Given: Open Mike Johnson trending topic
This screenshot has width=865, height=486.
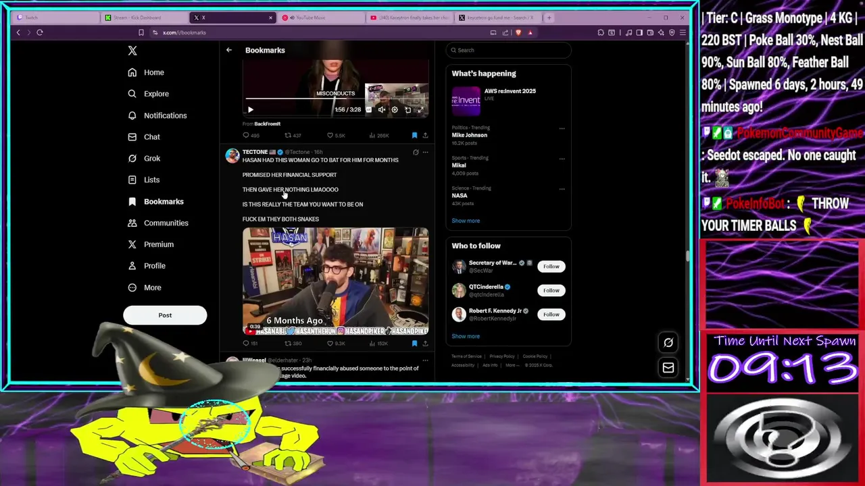Looking at the screenshot, I should click(469, 135).
